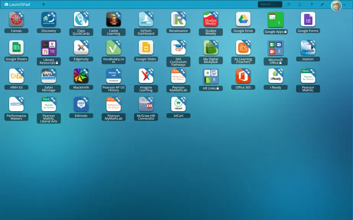Click the Search input field
The width and height of the screenshot is (353, 220).
[270, 4]
